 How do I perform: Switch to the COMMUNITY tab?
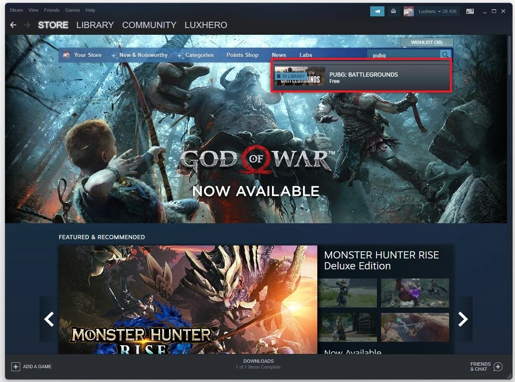[x=149, y=25]
